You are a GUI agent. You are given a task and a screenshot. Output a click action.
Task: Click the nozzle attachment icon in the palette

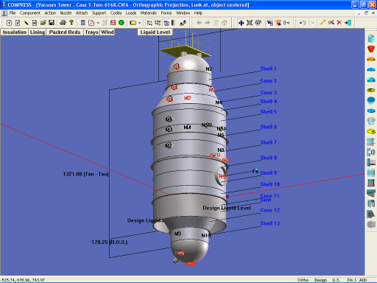click(x=371, y=152)
